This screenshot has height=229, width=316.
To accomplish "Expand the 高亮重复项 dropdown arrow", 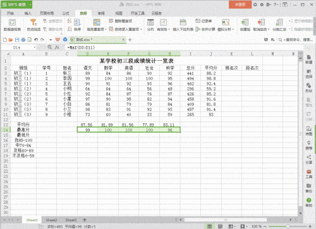I will click(x=106, y=29).
